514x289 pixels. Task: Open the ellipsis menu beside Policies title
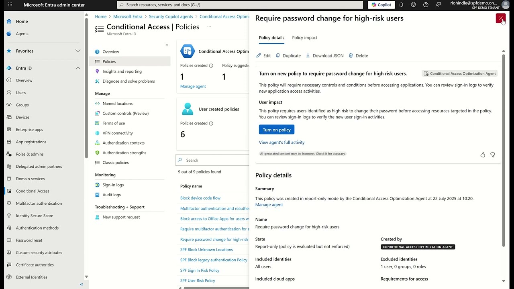point(209,27)
